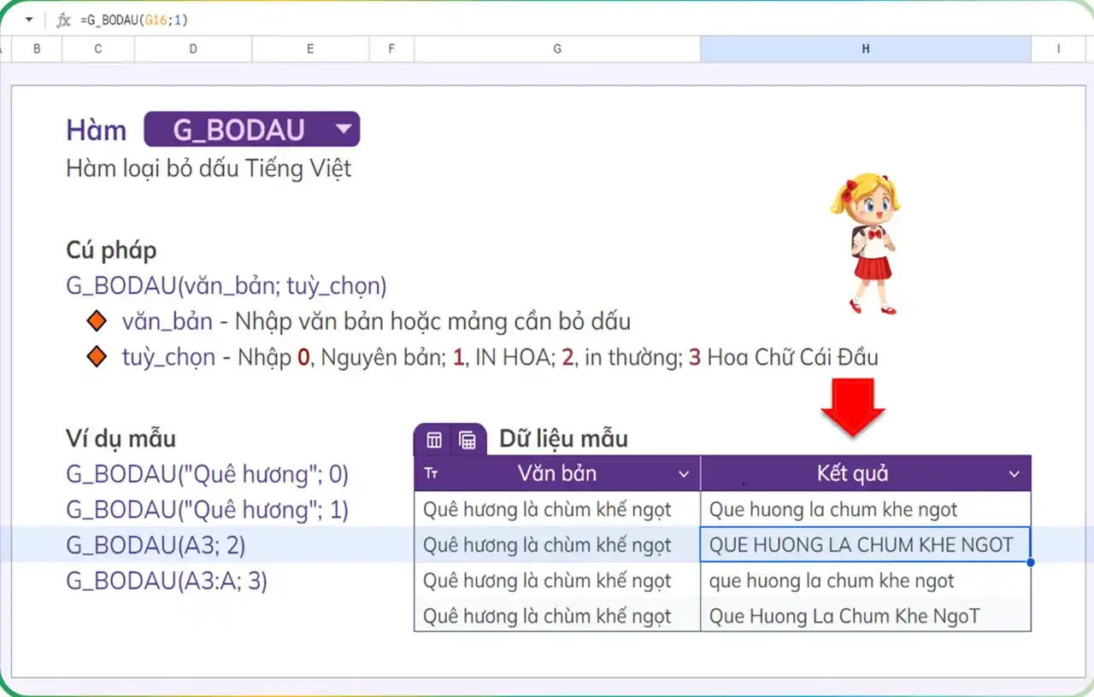Click the cell with QUE HUONG LA CHUM KHE NGOT
The width and height of the screenshot is (1094, 697).
(x=863, y=545)
